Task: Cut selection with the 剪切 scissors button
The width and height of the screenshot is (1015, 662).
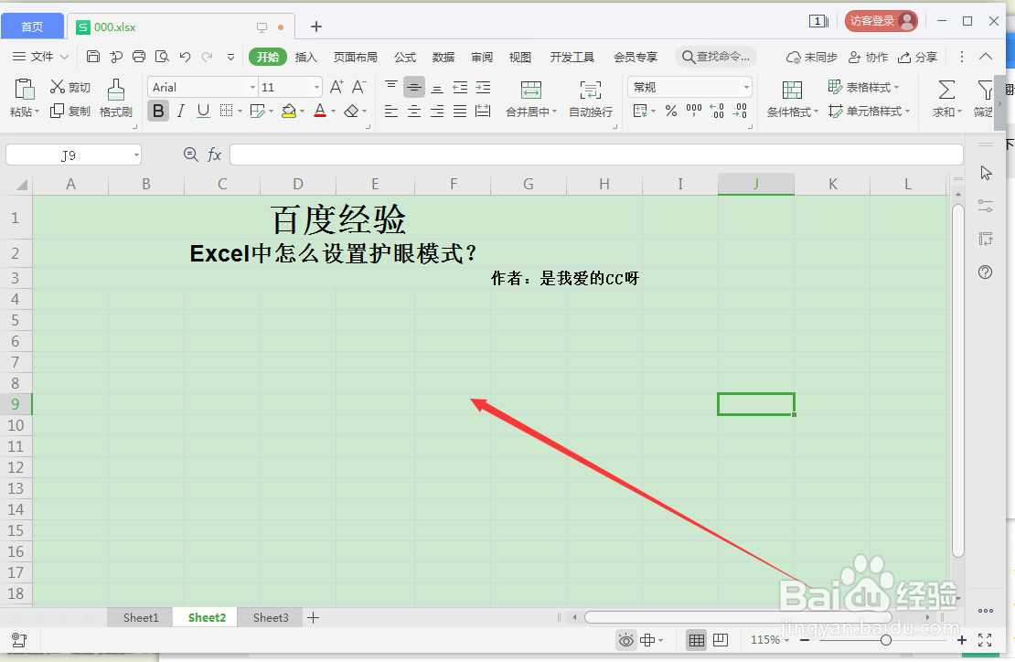Action: pos(70,87)
